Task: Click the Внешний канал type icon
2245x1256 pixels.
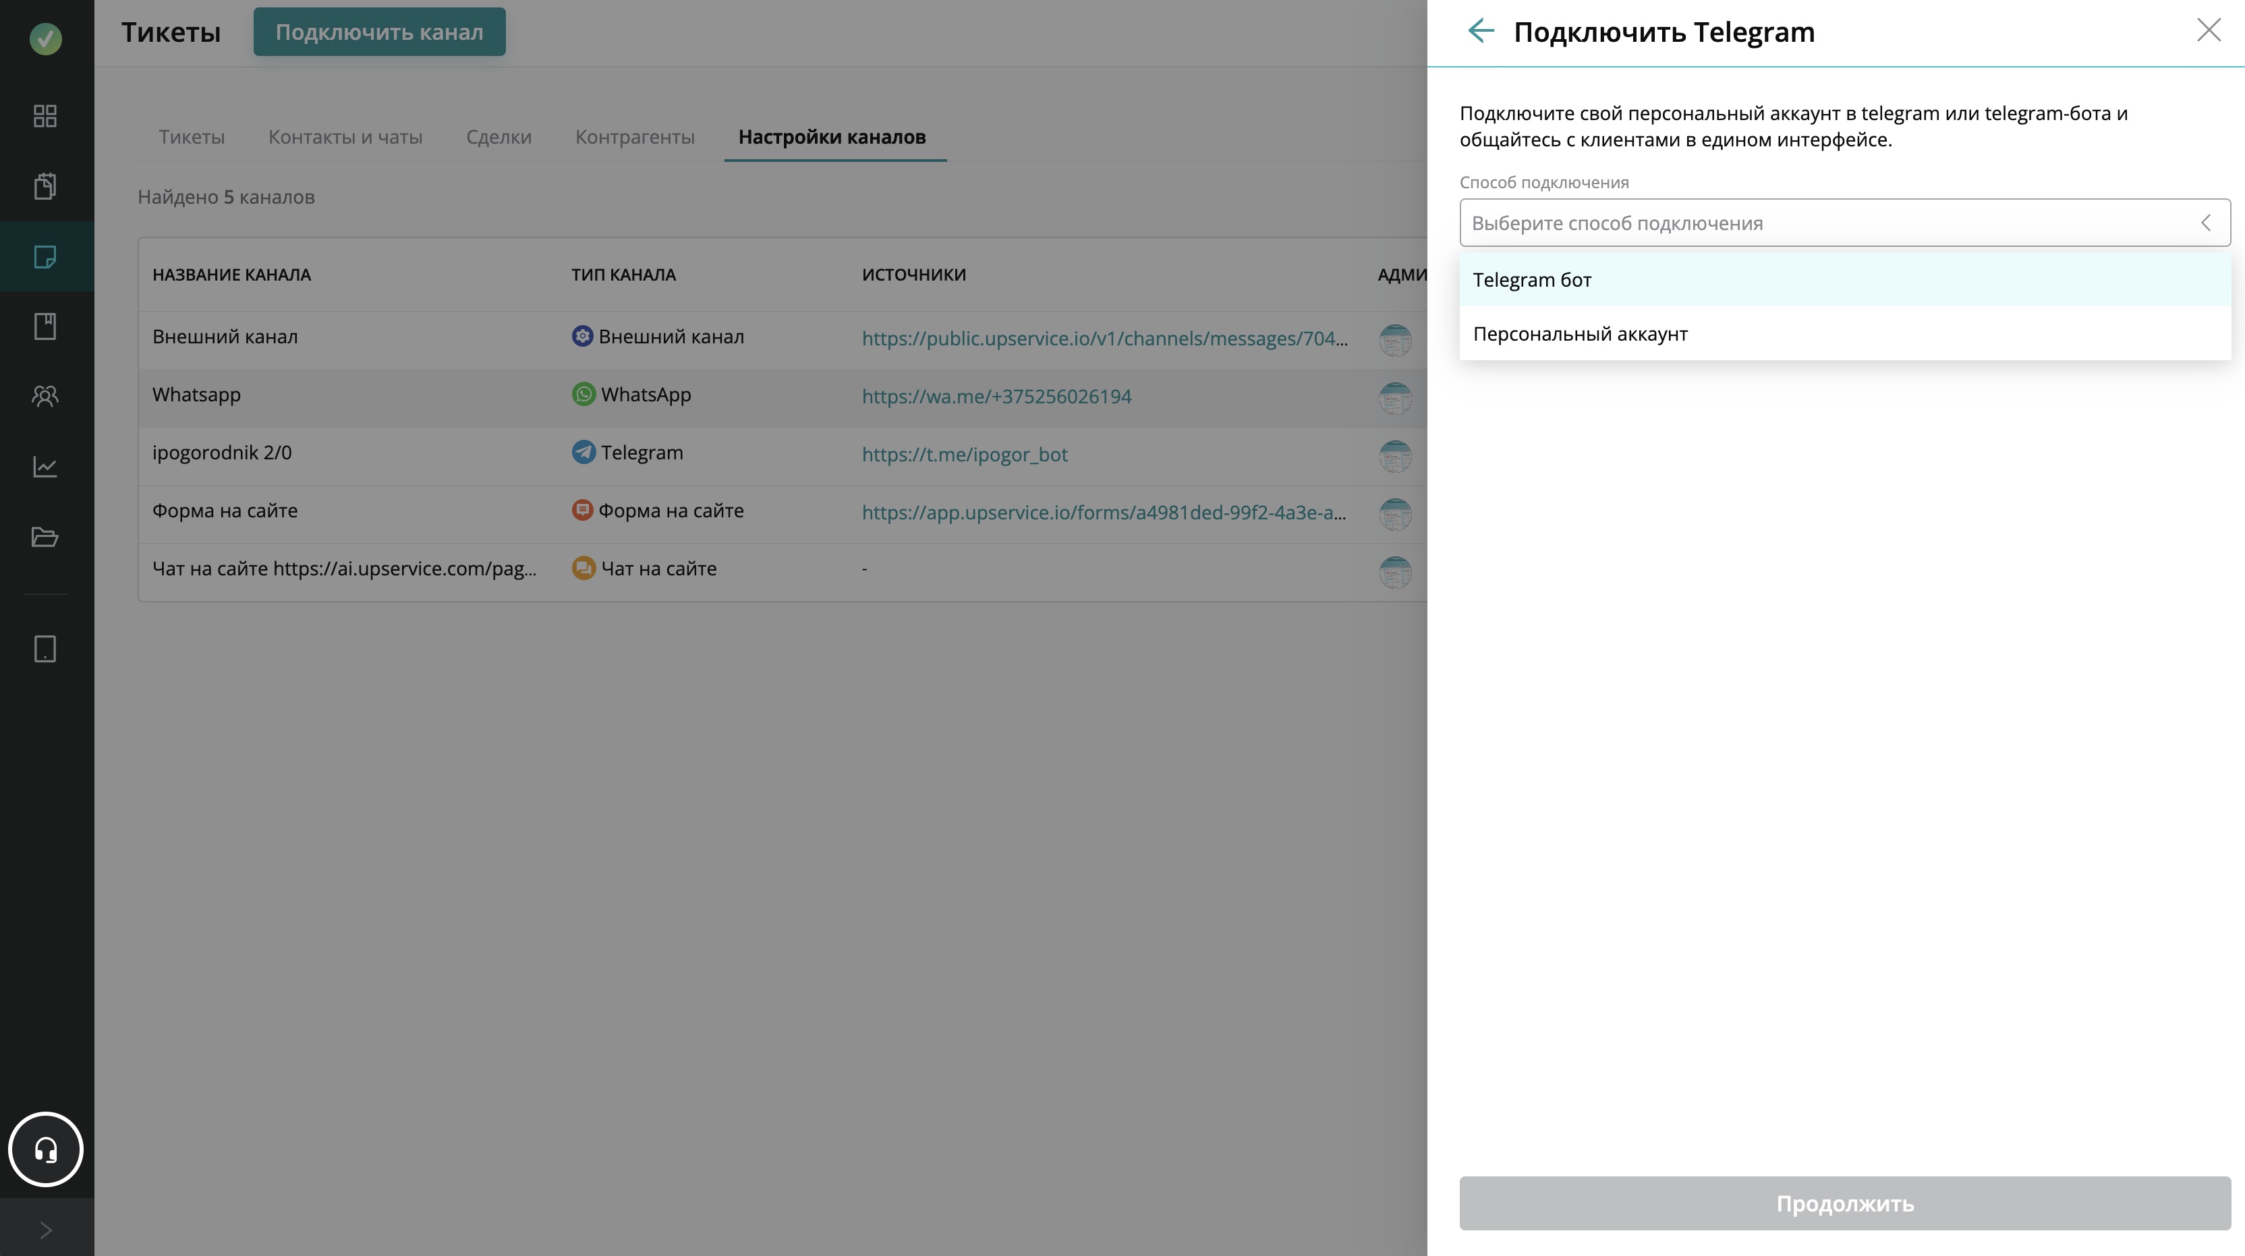Action: coord(582,335)
